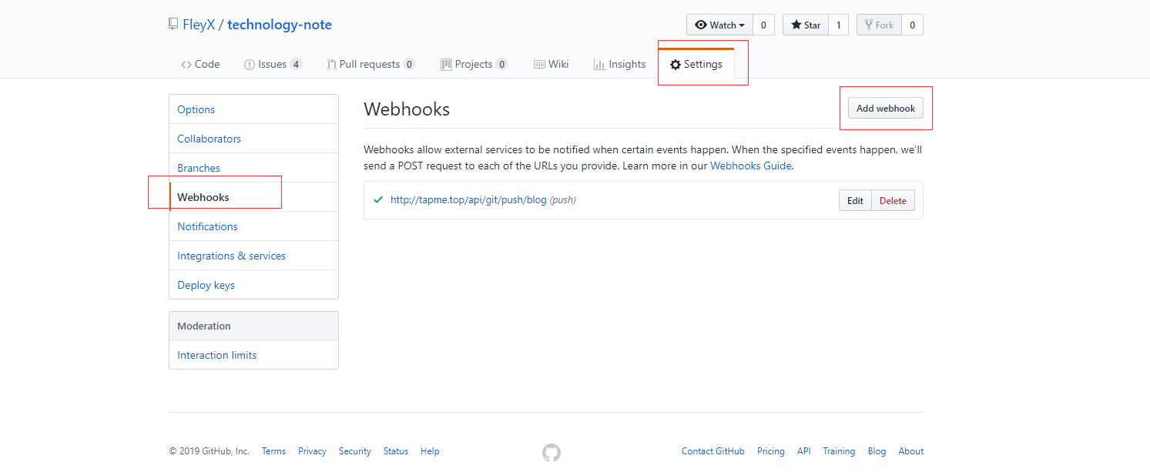Screen dimensions: 1150x472
Task: Open Branches in settings sidebar
Action: pos(253,168)
